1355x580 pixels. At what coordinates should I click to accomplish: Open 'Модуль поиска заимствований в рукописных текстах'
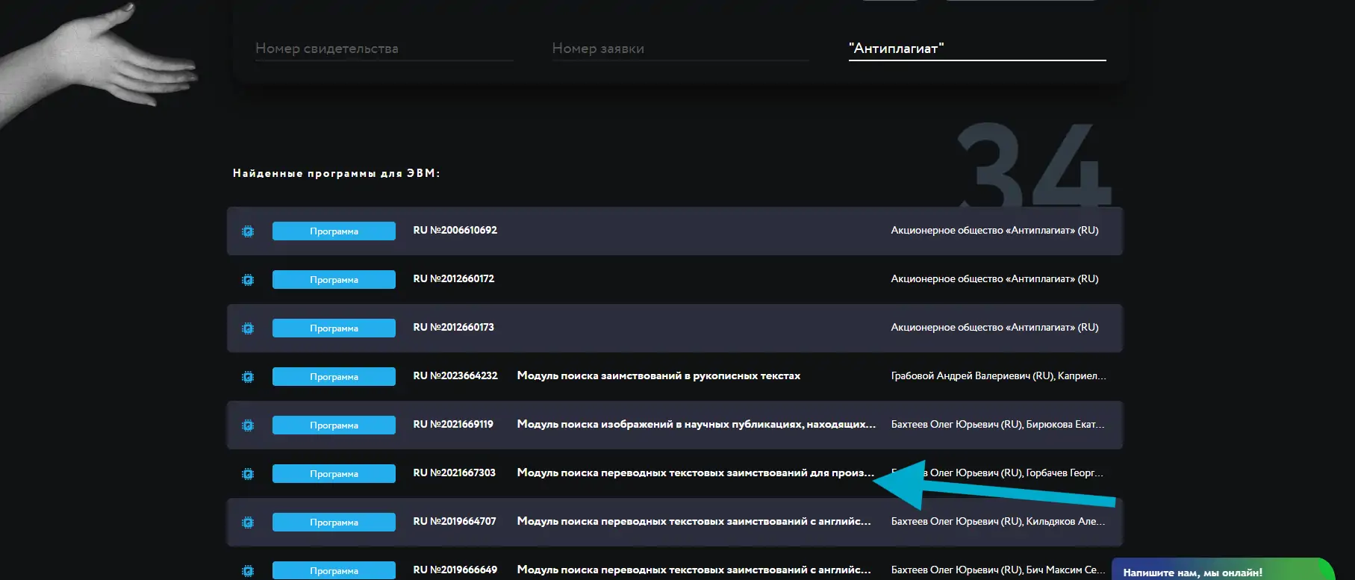(658, 376)
